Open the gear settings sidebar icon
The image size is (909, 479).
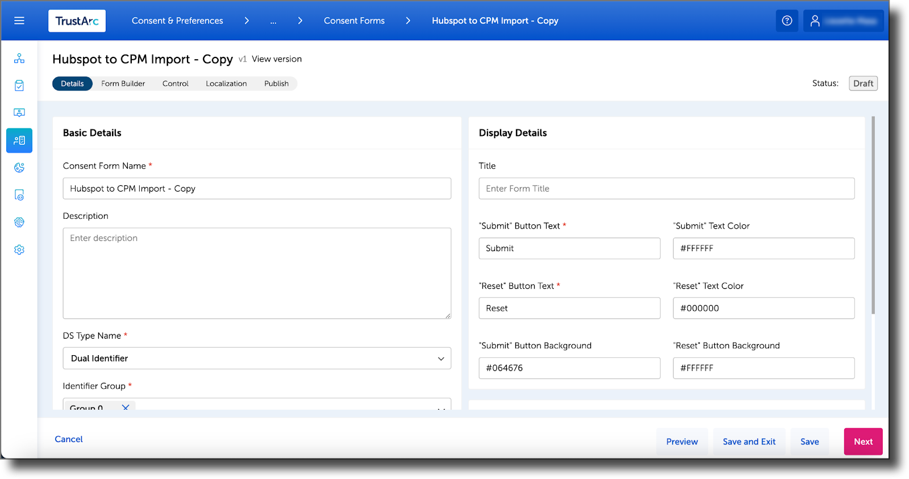click(x=19, y=249)
